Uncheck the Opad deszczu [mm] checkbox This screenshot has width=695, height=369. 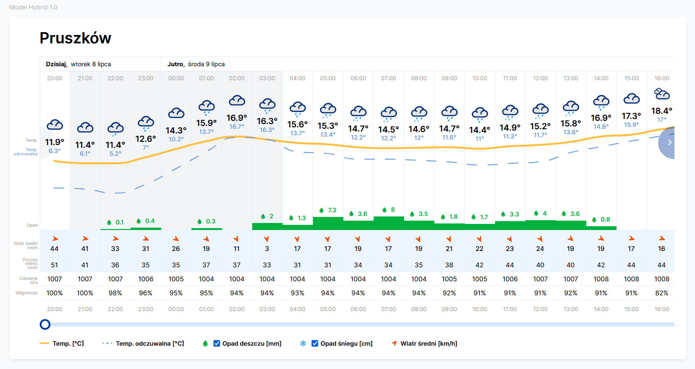pos(217,344)
